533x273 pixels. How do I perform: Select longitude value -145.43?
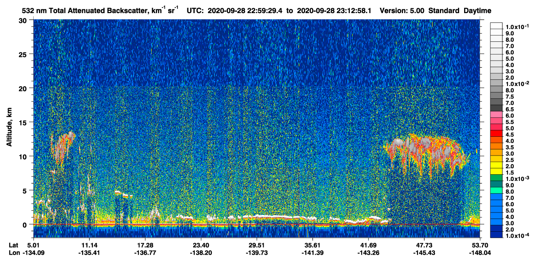coord(424,253)
